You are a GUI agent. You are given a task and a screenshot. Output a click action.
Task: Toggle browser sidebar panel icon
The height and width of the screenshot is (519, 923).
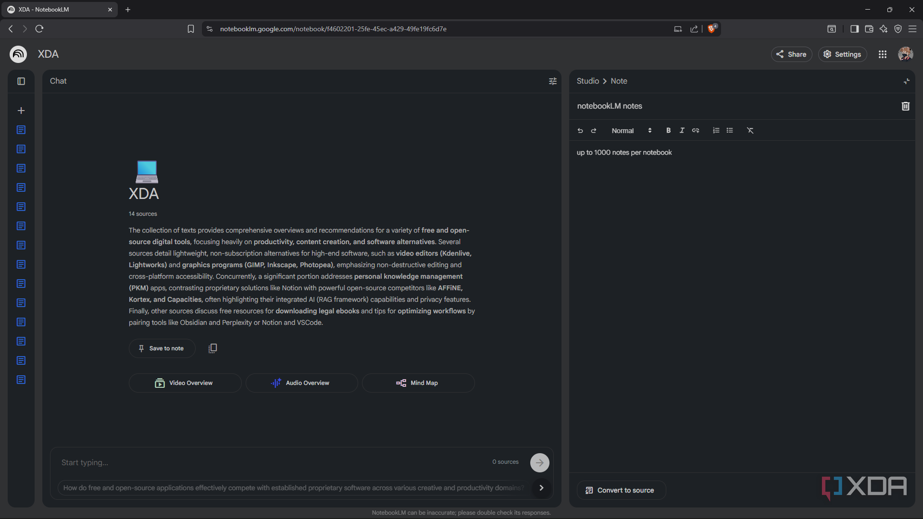[854, 29]
